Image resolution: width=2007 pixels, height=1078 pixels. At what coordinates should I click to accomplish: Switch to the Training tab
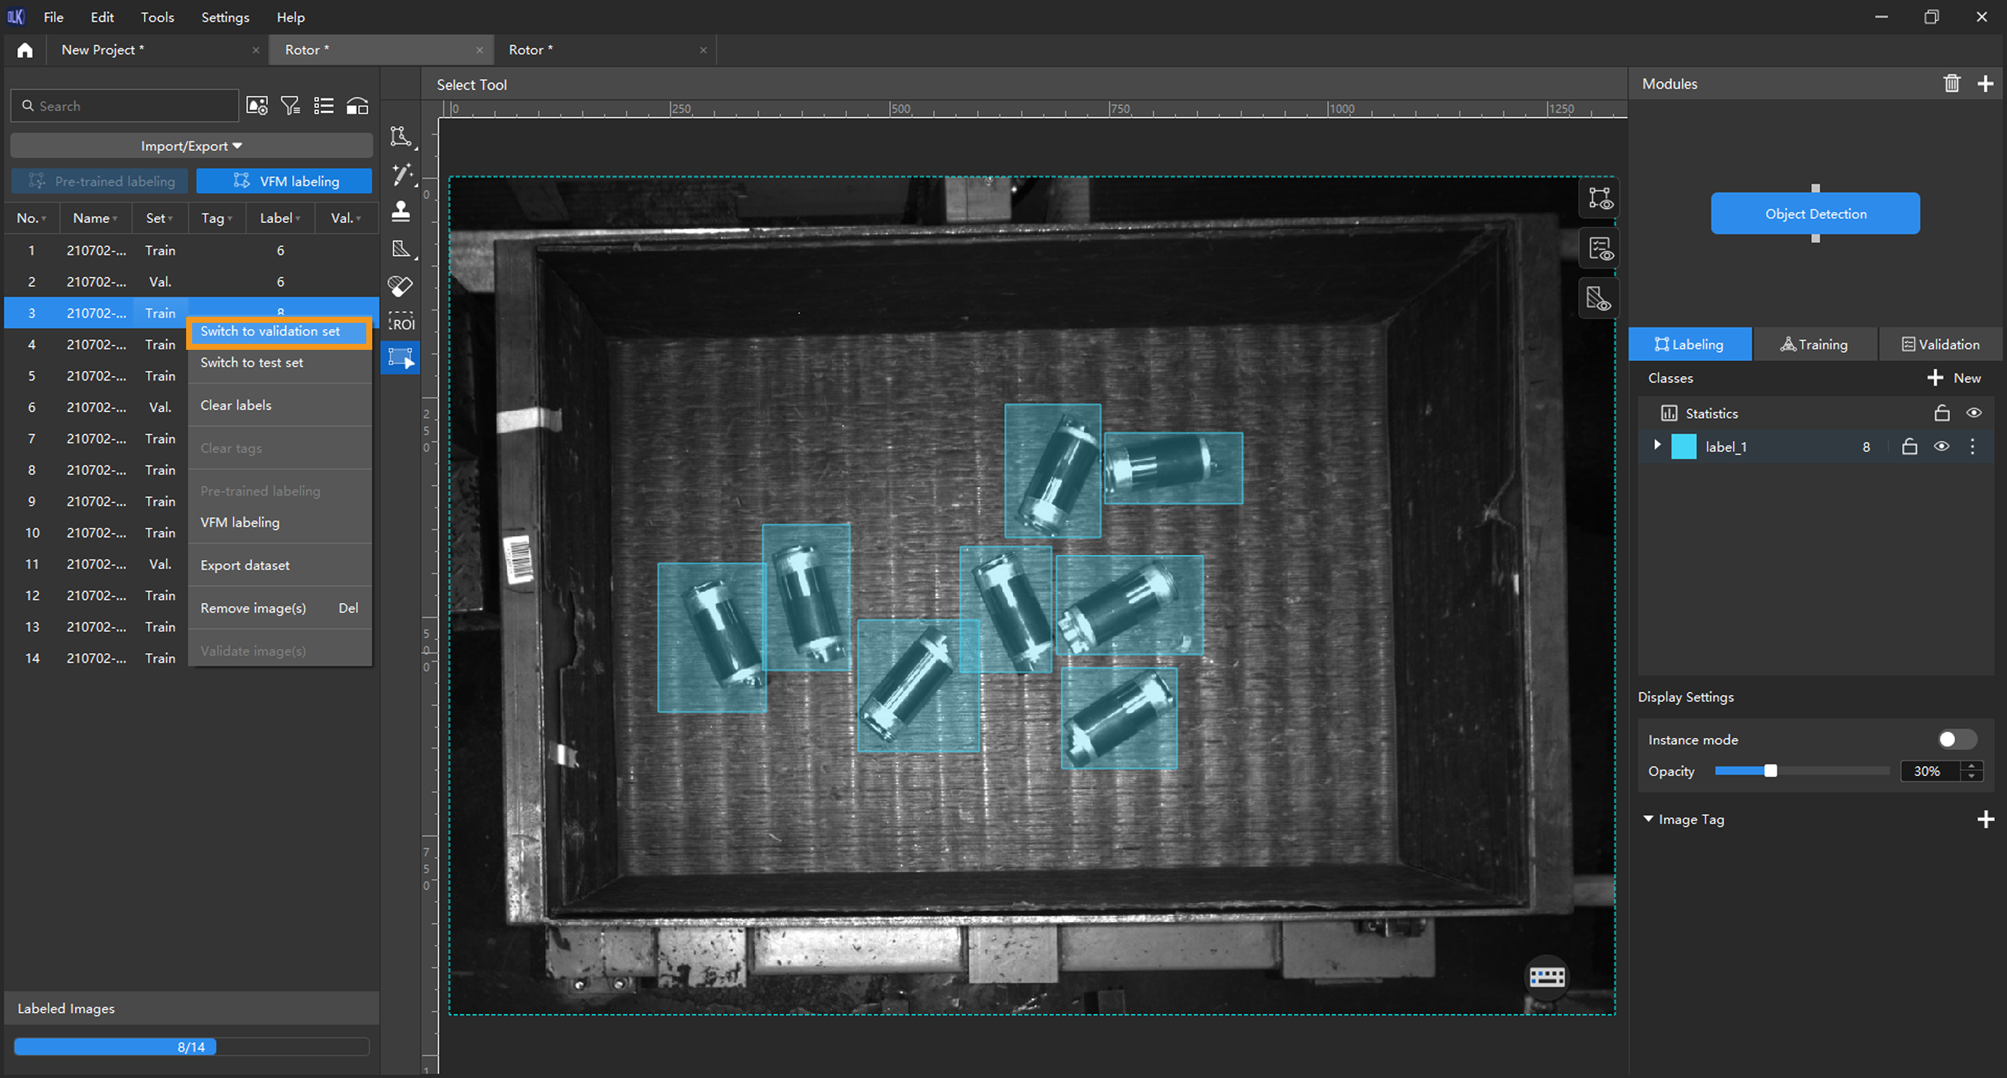point(1815,345)
